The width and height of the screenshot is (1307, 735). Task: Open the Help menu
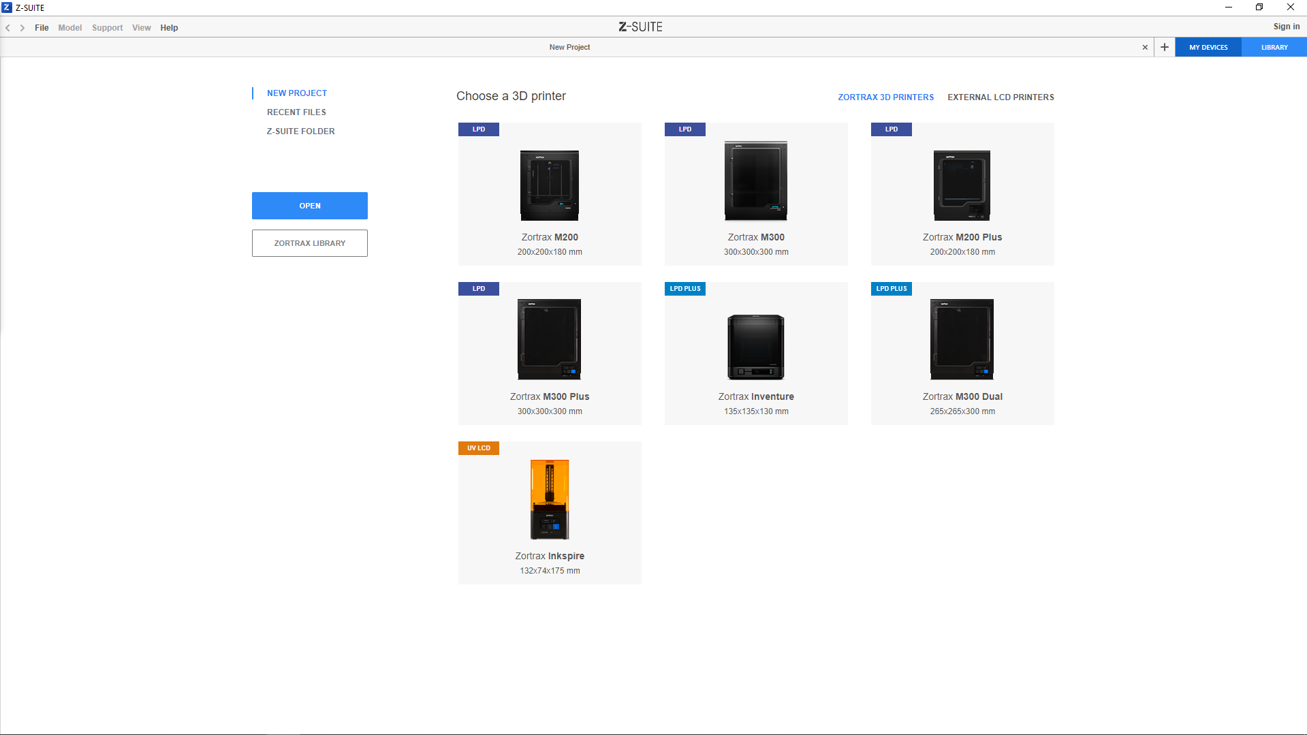point(169,28)
